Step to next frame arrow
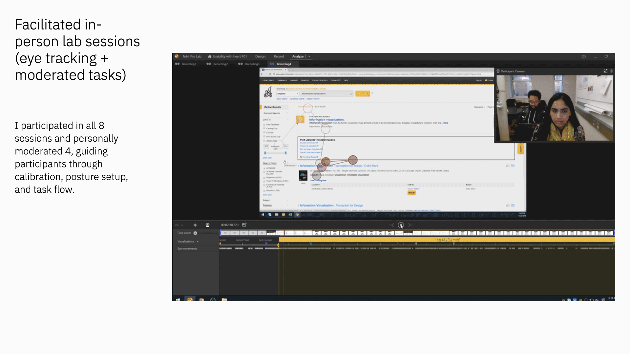630x354 pixels. pos(410,225)
